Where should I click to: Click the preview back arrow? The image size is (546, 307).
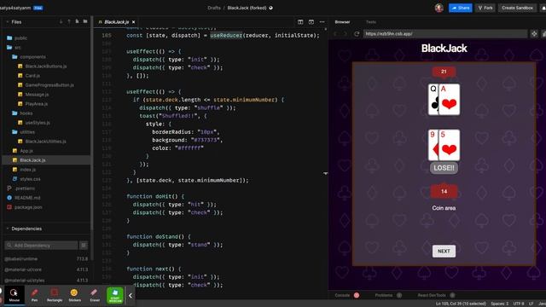pyautogui.click(x=335, y=34)
